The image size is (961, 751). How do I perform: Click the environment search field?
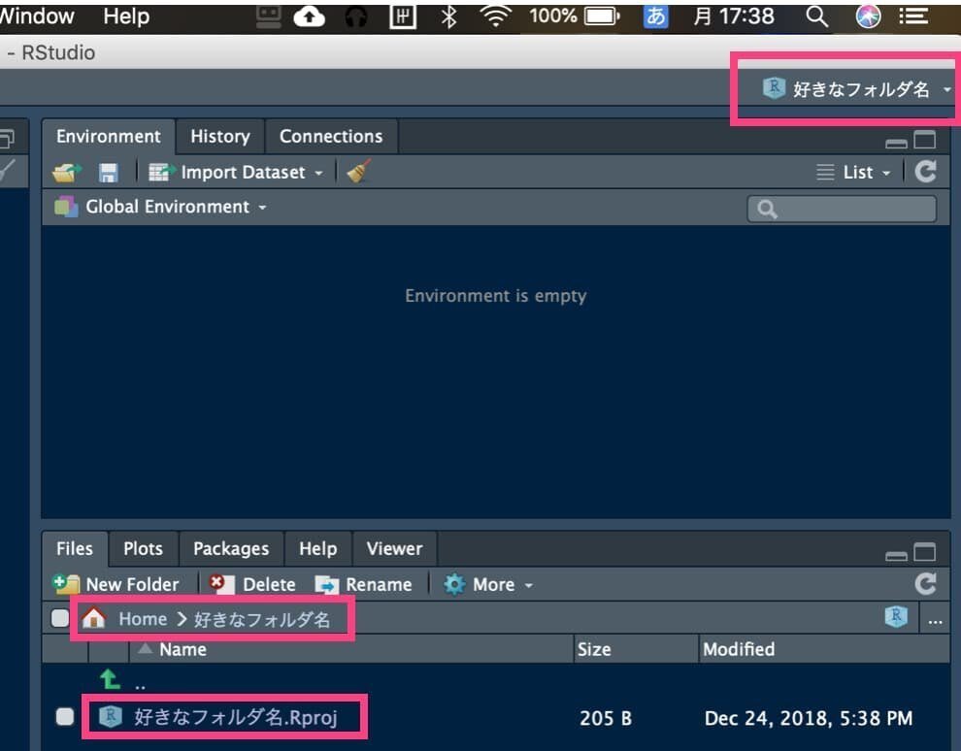[842, 209]
